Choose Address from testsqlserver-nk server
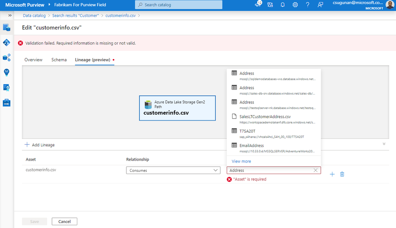The image size is (396, 228). click(x=274, y=105)
